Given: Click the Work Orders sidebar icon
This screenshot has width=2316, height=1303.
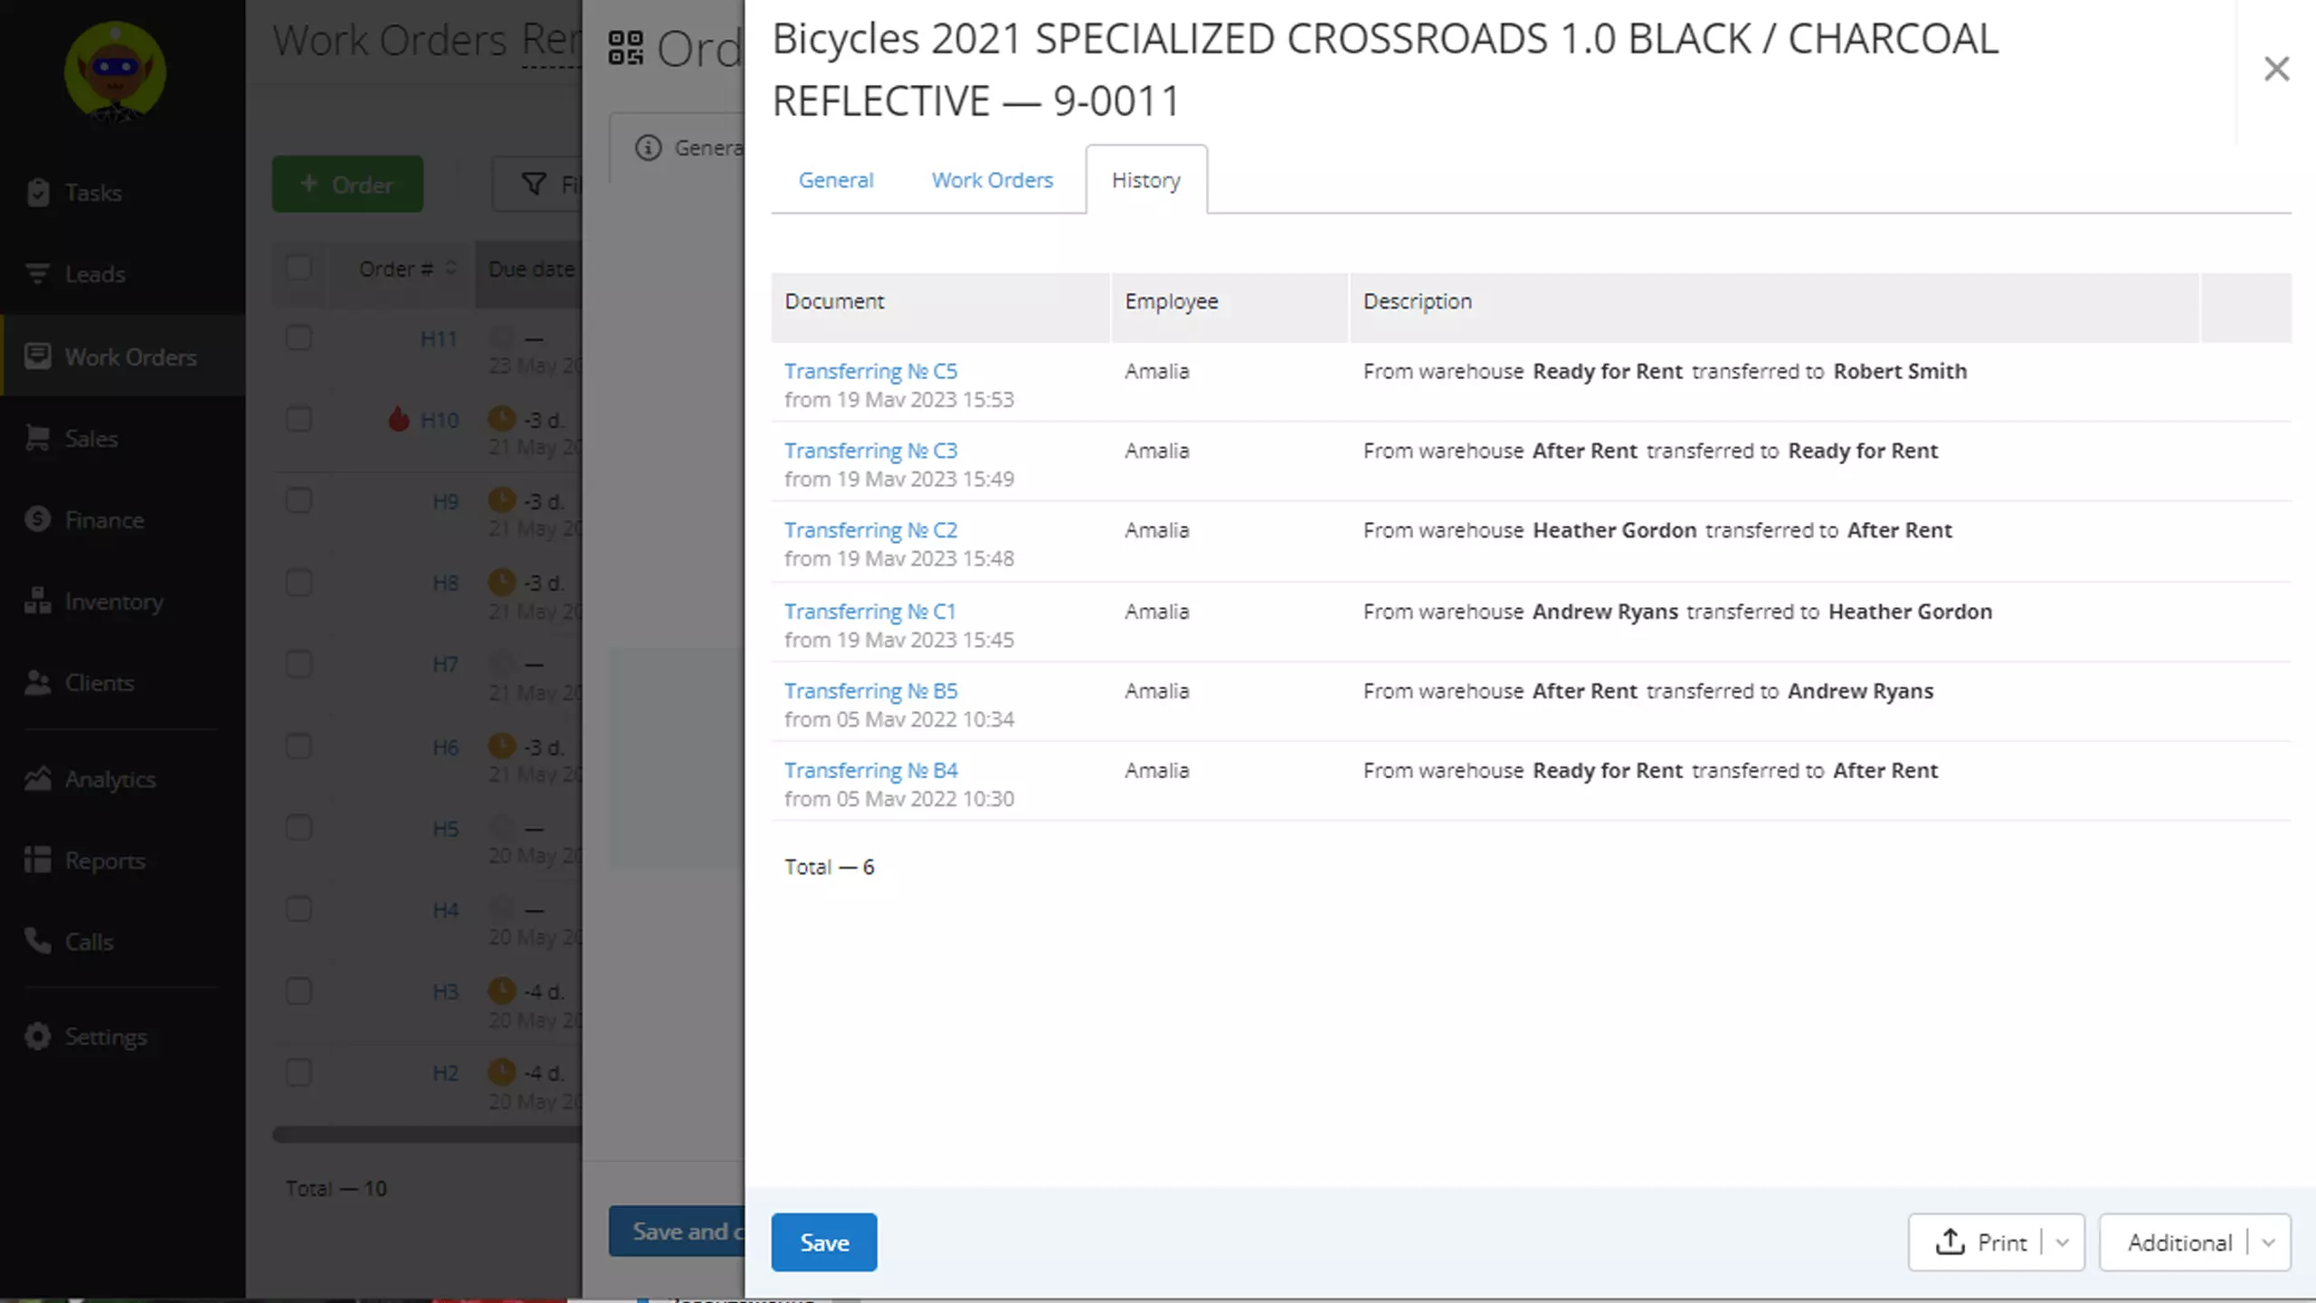Looking at the screenshot, I should tap(37, 356).
